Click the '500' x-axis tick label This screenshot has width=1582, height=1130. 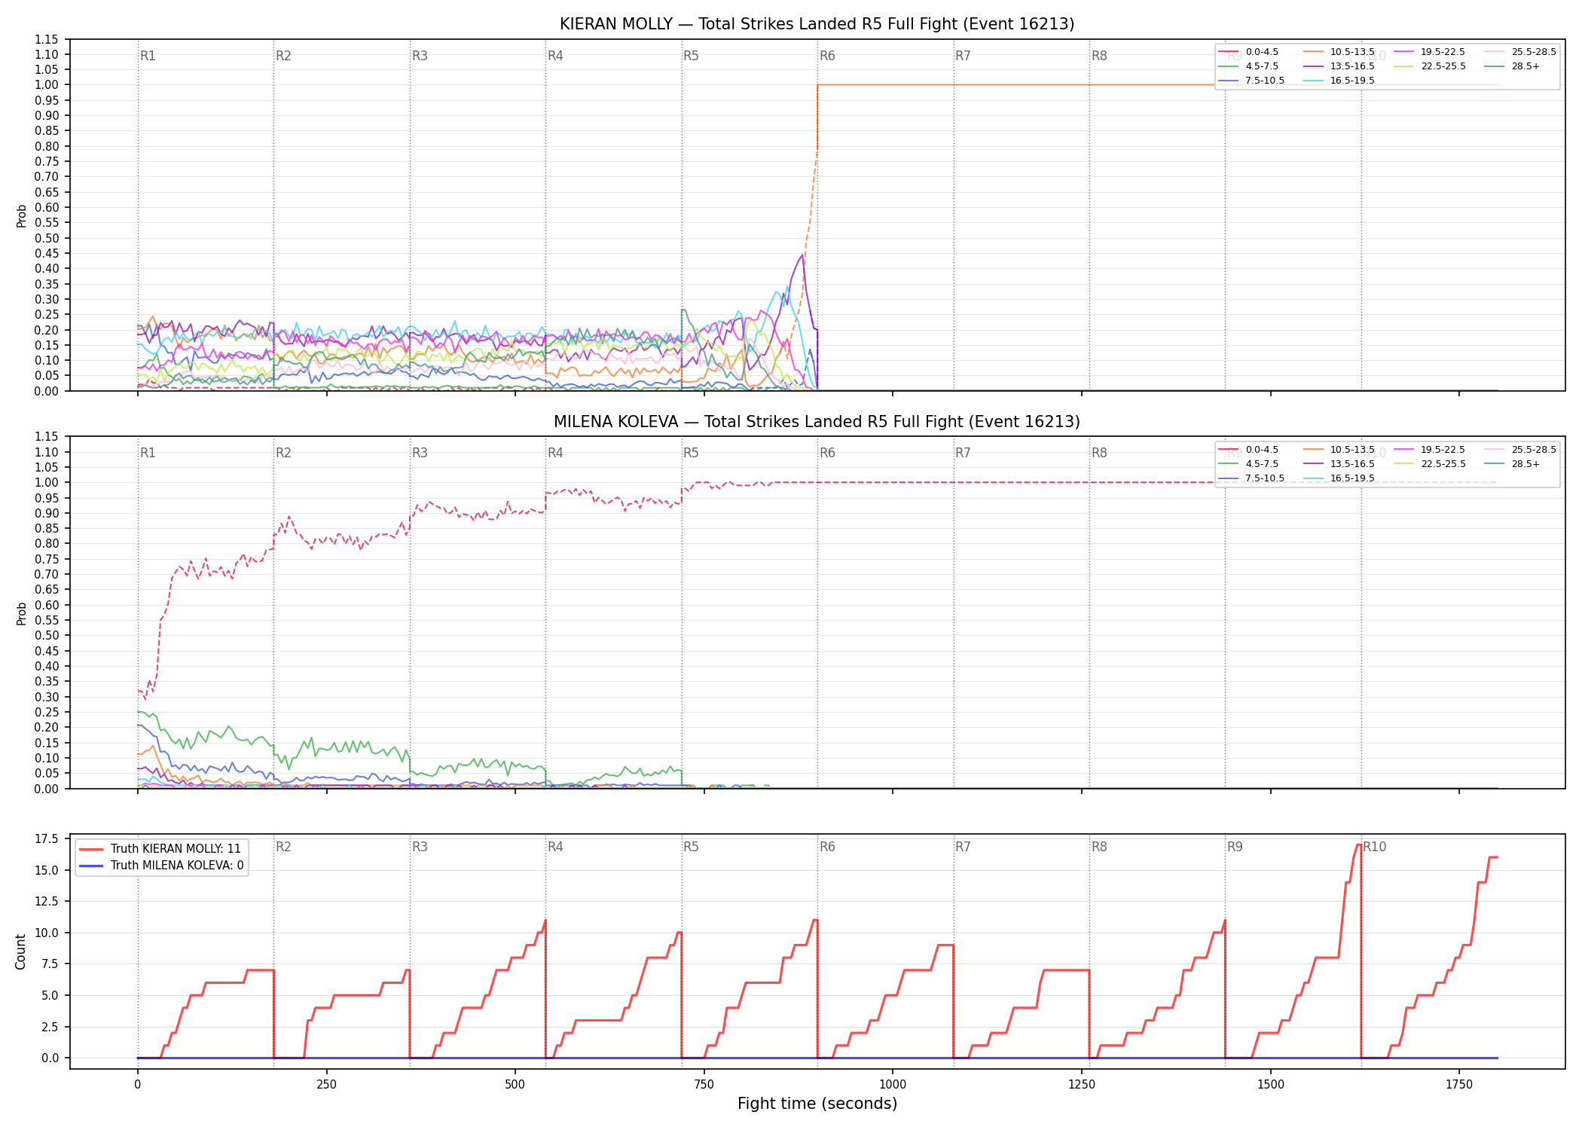(515, 1085)
